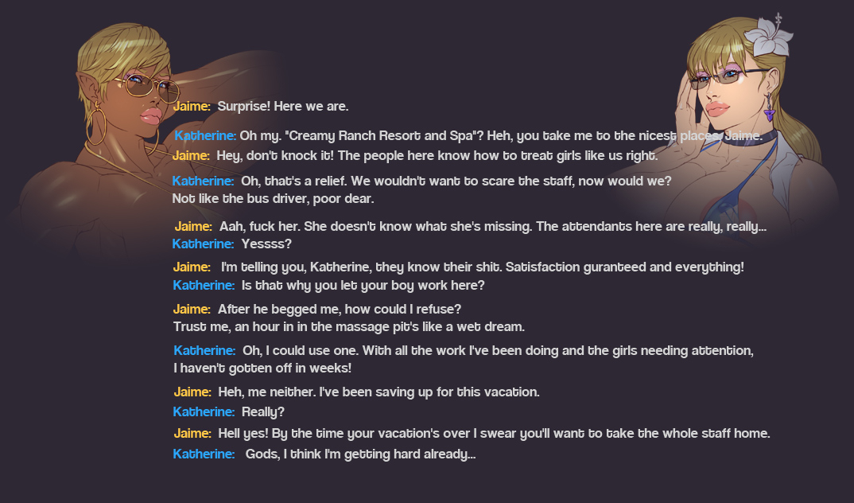Click "Not like the bus driver, poor dear."
Image resolution: width=854 pixels, height=503 pixels.
pyautogui.click(x=273, y=198)
